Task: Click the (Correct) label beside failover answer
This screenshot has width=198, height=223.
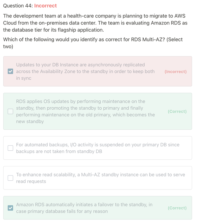Action: (x=177, y=208)
